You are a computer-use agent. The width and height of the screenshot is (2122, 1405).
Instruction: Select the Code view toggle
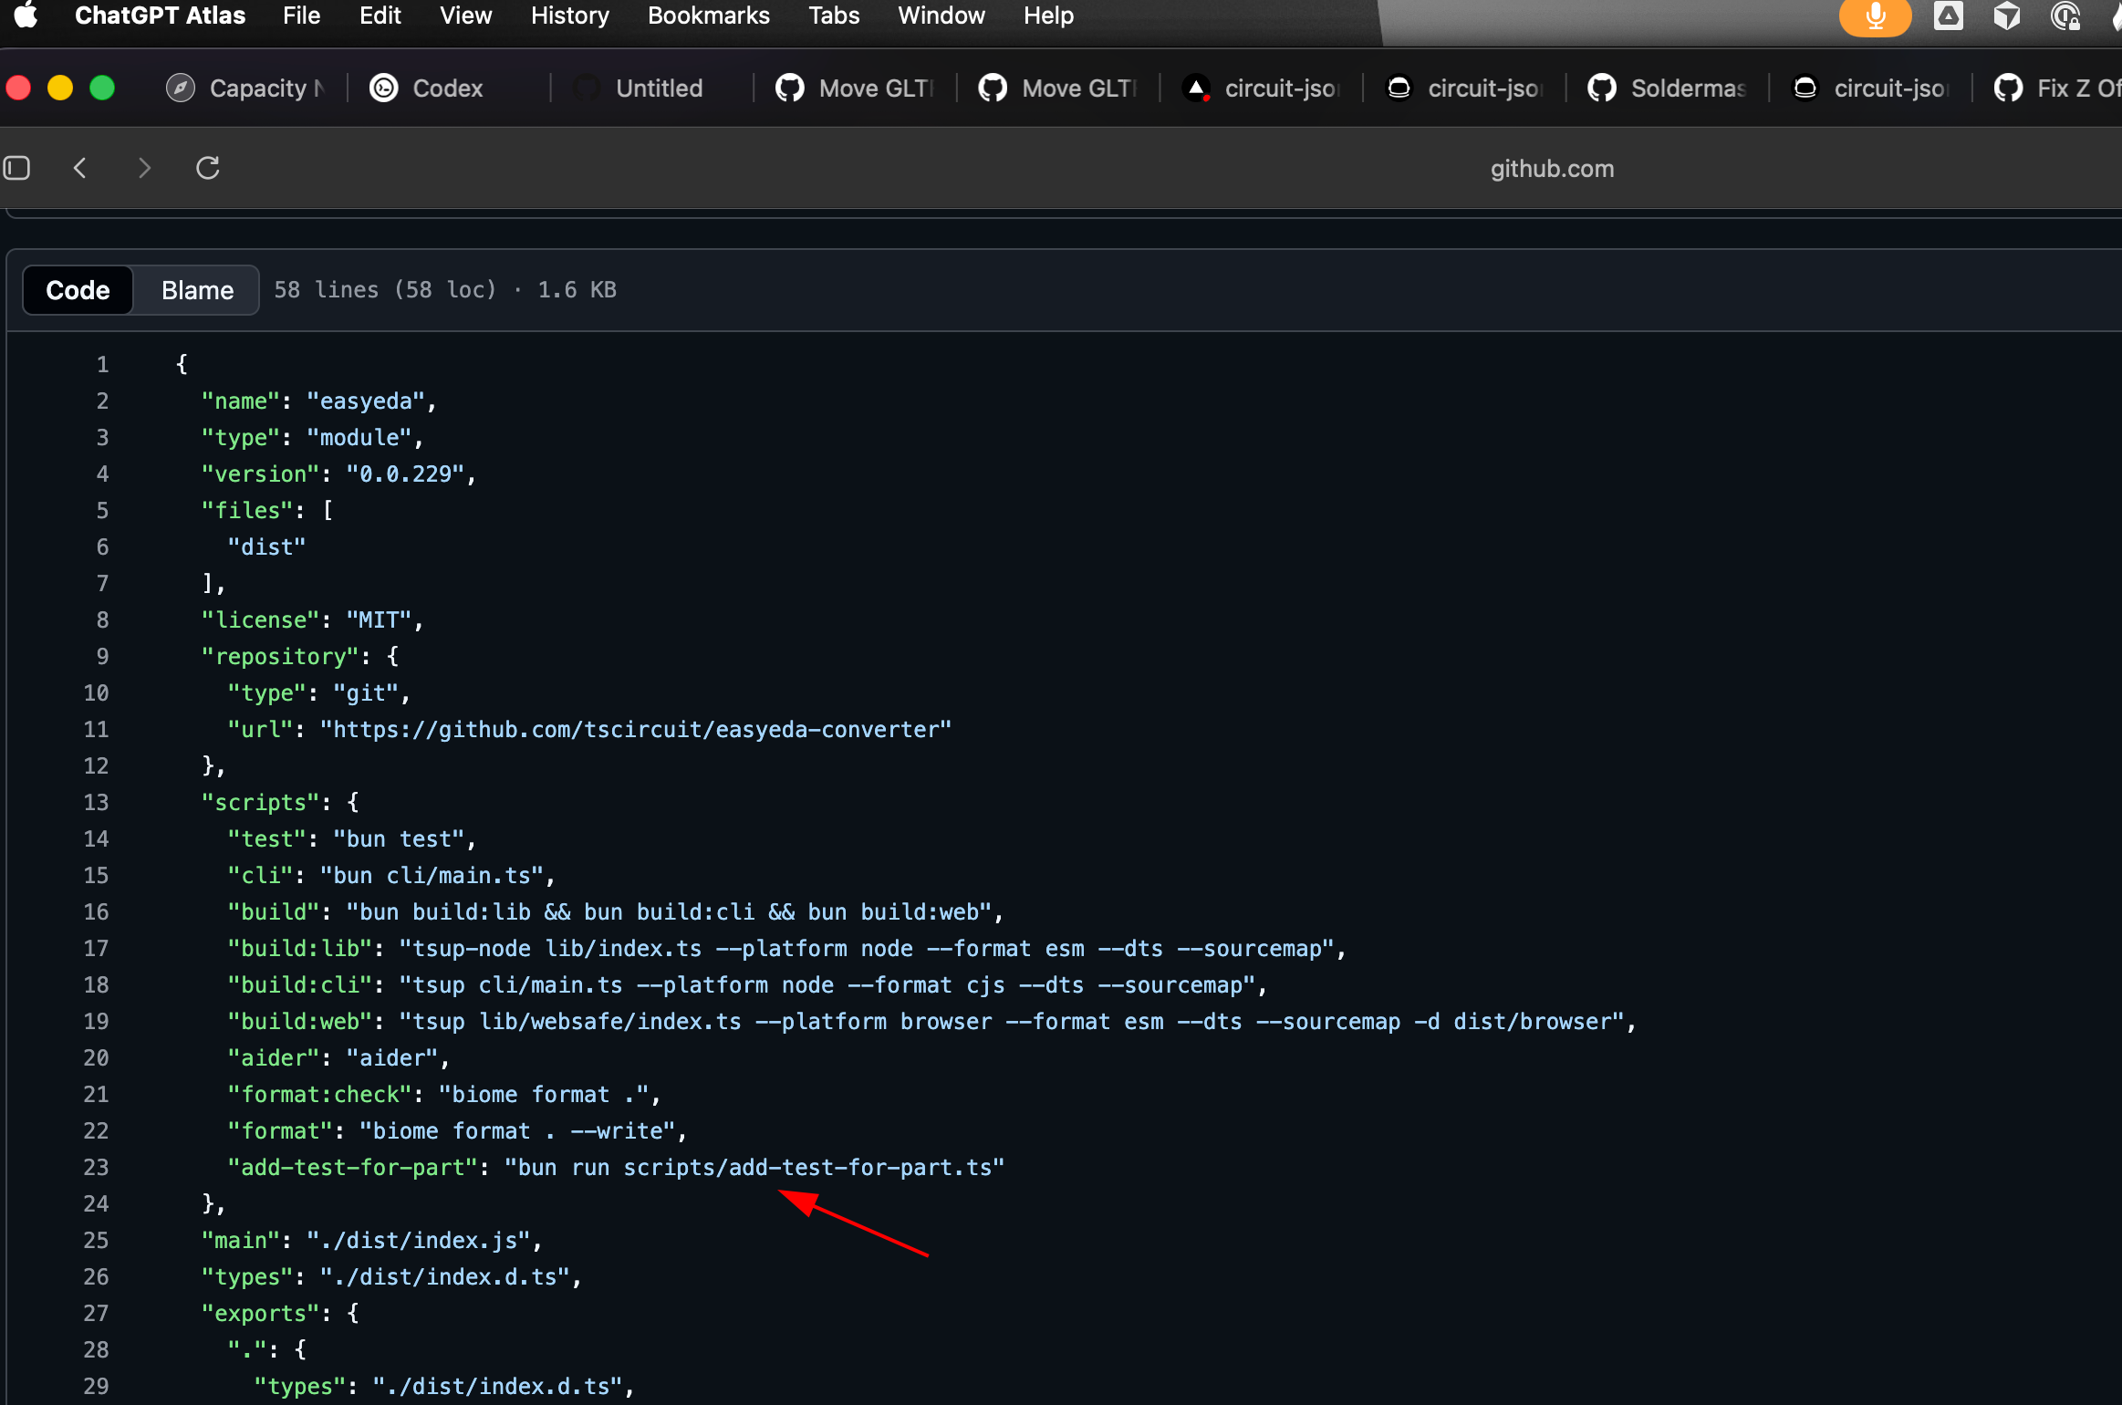pos(78,290)
